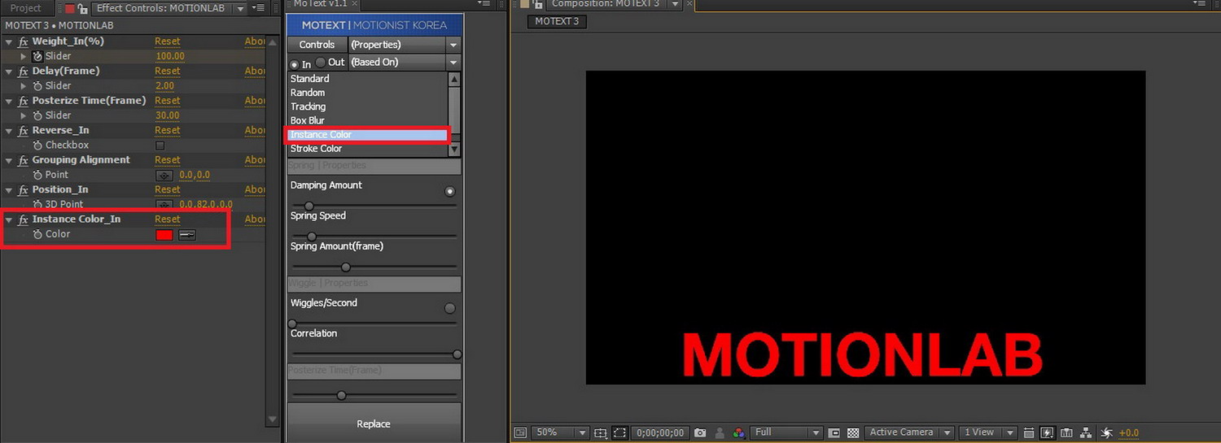The width and height of the screenshot is (1221, 443).
Task: Enable the Reverse_In checkbox
Action: coord(160,145)
